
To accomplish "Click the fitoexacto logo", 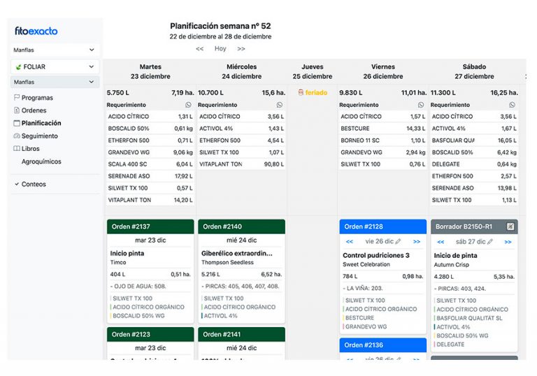I will [36, 31].
